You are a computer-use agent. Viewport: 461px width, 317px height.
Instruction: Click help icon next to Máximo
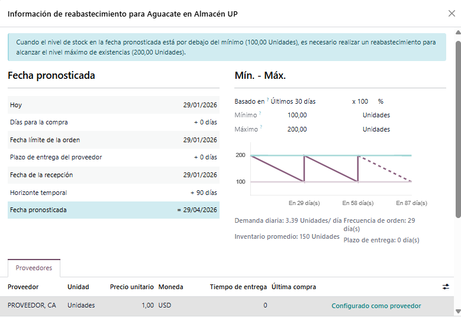tap(260, 127)
